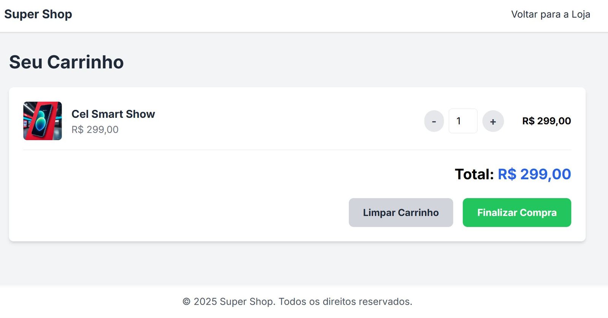The width and height of the screenshot is (608, 318).
Task: Increase quantity with the plus button
Action: coord(493,121)
